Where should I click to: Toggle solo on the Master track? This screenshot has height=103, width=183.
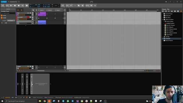click(30, 66)
